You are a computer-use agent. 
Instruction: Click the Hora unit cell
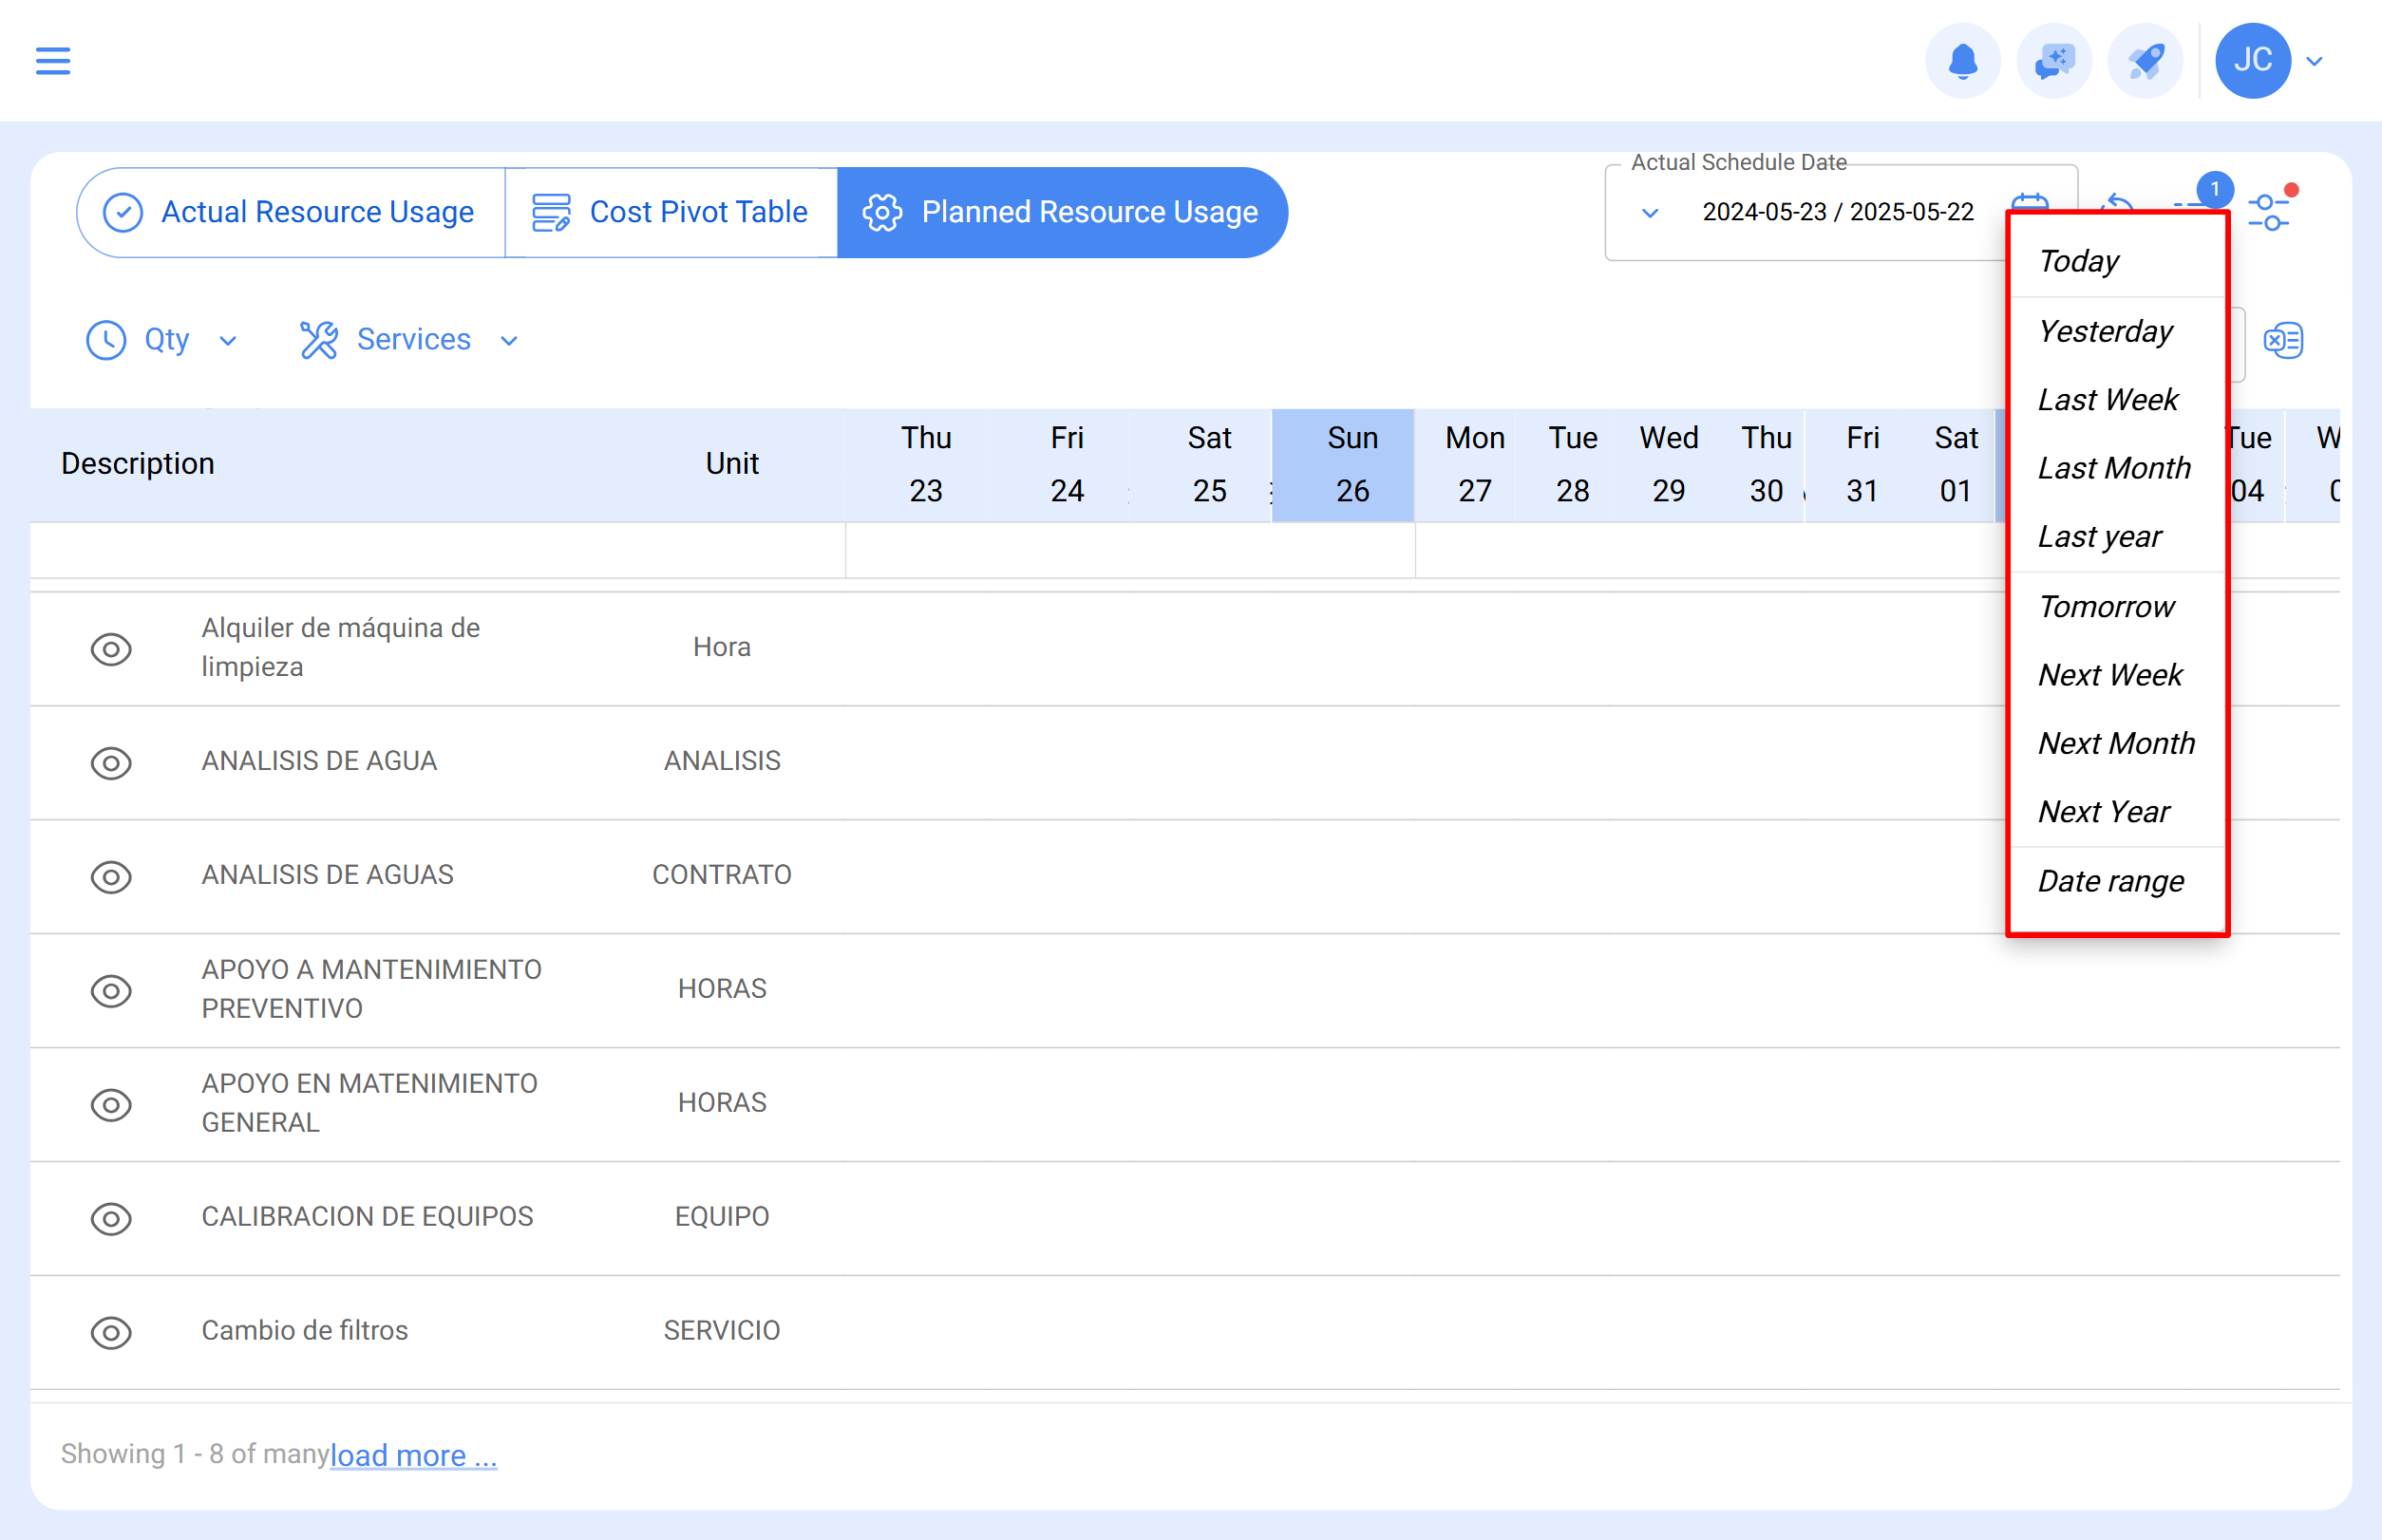(721, 647)
